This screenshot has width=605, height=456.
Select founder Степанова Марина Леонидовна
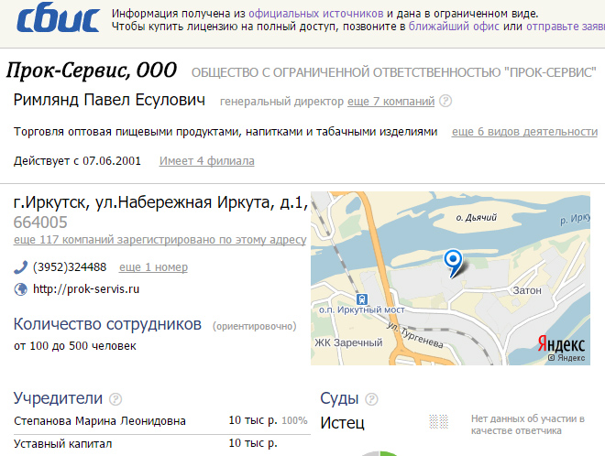(100, 421)
